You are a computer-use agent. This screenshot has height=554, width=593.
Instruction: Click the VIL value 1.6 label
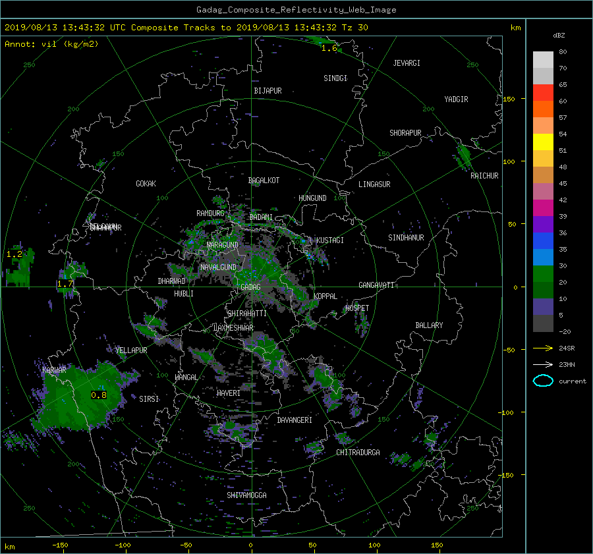pos(329,48)
